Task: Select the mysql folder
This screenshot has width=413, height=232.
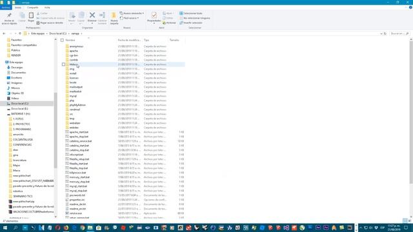Action: pos(73,96)
